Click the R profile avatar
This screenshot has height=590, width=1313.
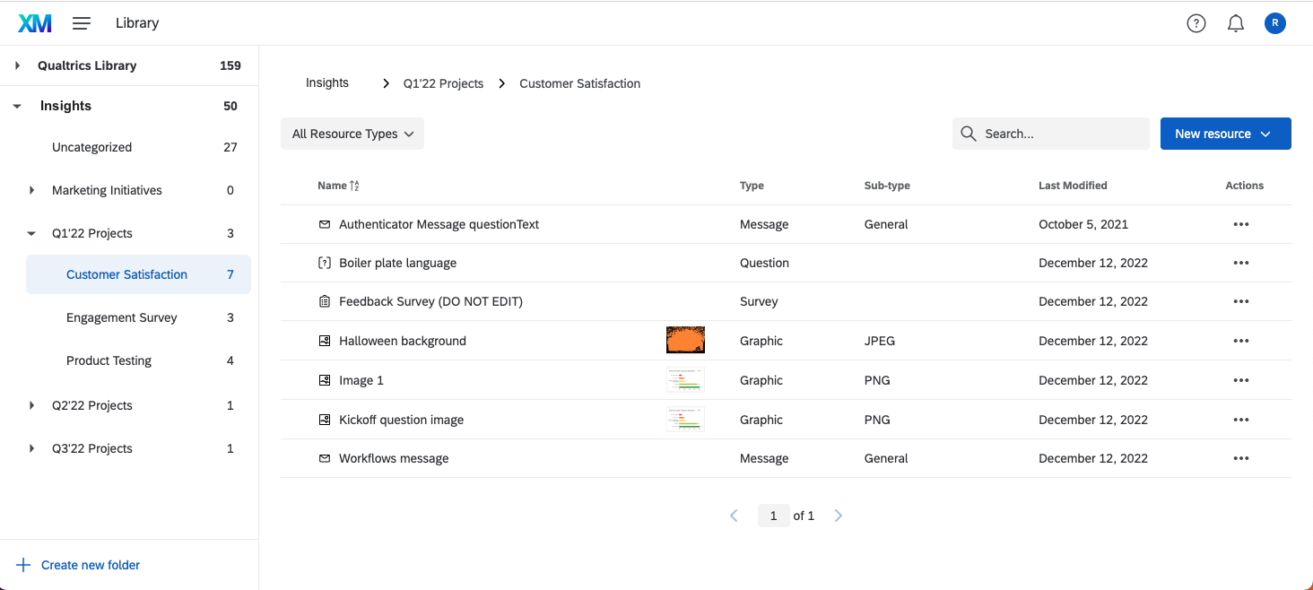pos(1274,22)
